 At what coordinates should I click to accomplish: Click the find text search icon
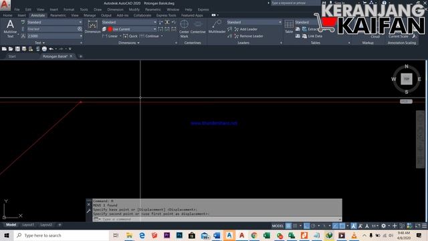tap(80, 29)
